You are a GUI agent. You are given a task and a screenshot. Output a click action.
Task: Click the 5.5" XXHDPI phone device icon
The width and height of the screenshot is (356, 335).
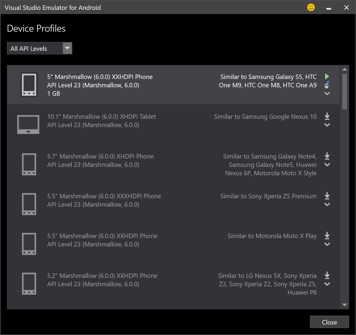(29, 244)
